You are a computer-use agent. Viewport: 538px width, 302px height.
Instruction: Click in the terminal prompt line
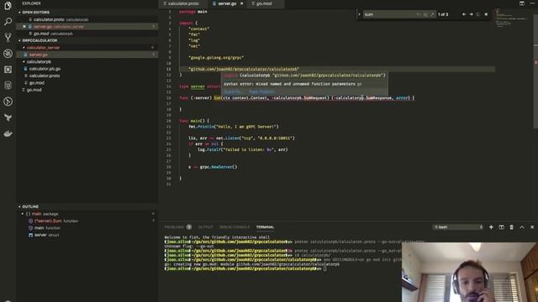[325, 268]
